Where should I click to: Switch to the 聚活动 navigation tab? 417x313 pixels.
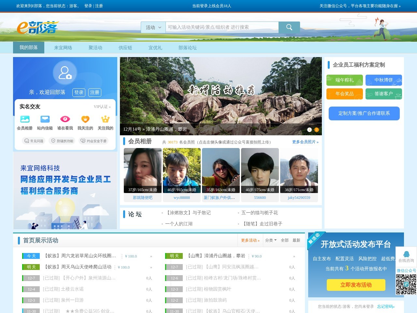pos(95,48)
